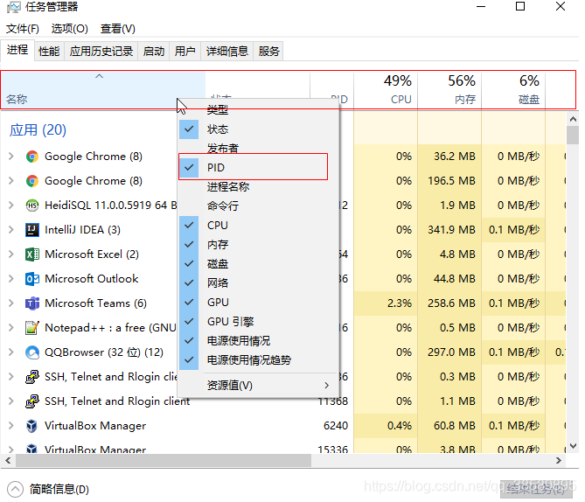Expand the Microsoft Teams (6) group

pyautogui.click(x=11, y=303)
